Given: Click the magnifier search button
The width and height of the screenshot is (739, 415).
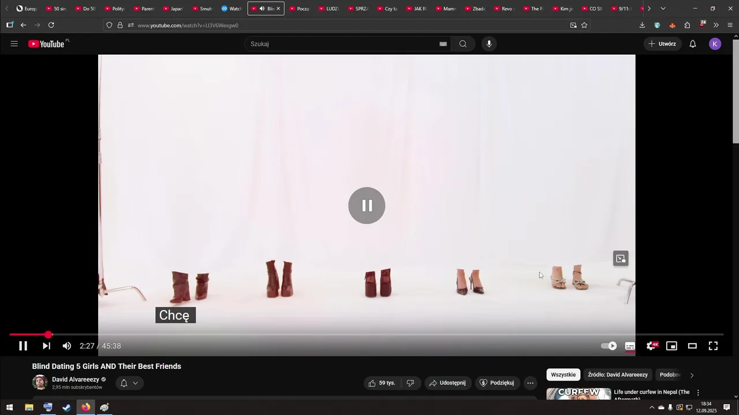Looking at the screenshot, I should 463,44.
